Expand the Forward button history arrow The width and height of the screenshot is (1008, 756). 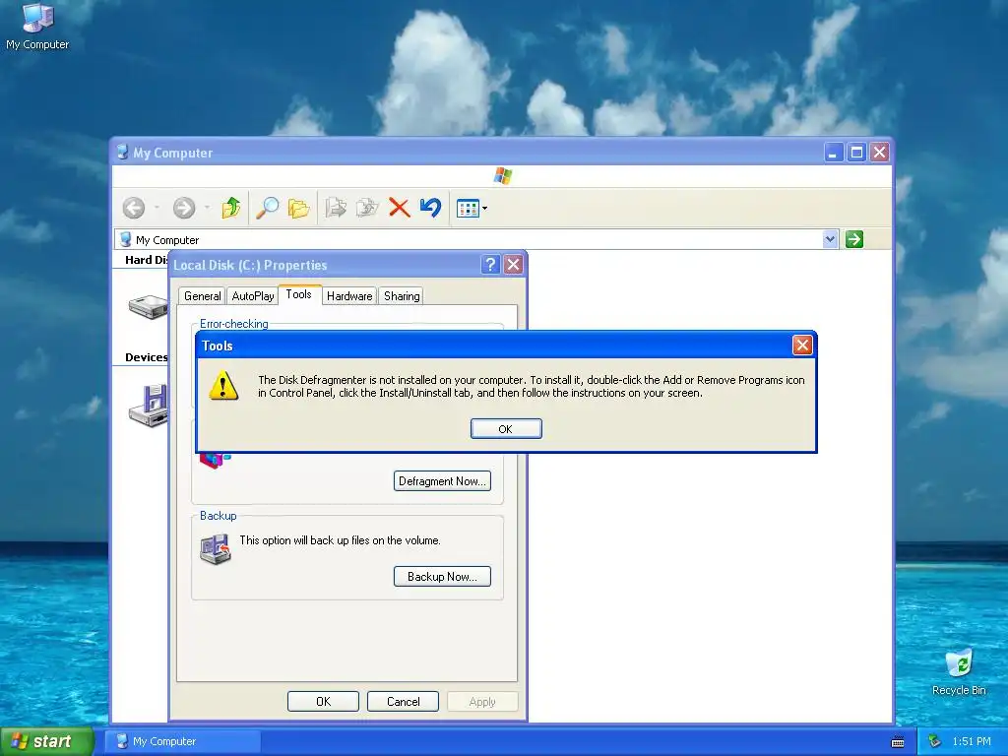[207, 208]
